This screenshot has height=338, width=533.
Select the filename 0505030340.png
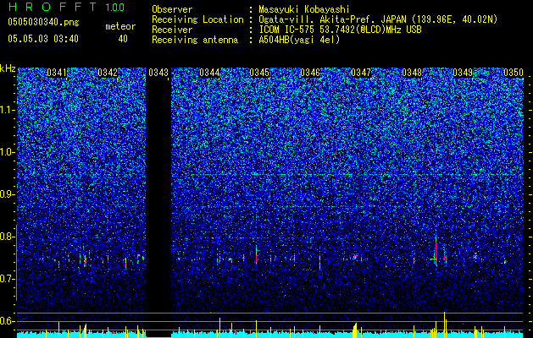tap(43, 22)
